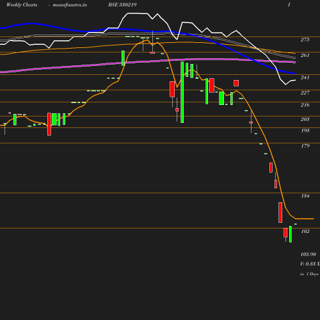This screenshot has width=320, height=320.
Task: Click the "in 1 Days" text
Action: (309, 274)
